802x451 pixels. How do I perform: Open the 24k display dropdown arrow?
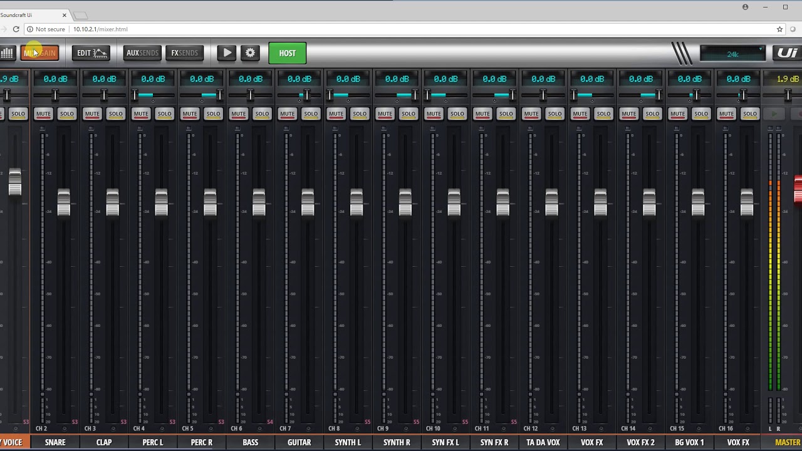[x=761, y=48]
